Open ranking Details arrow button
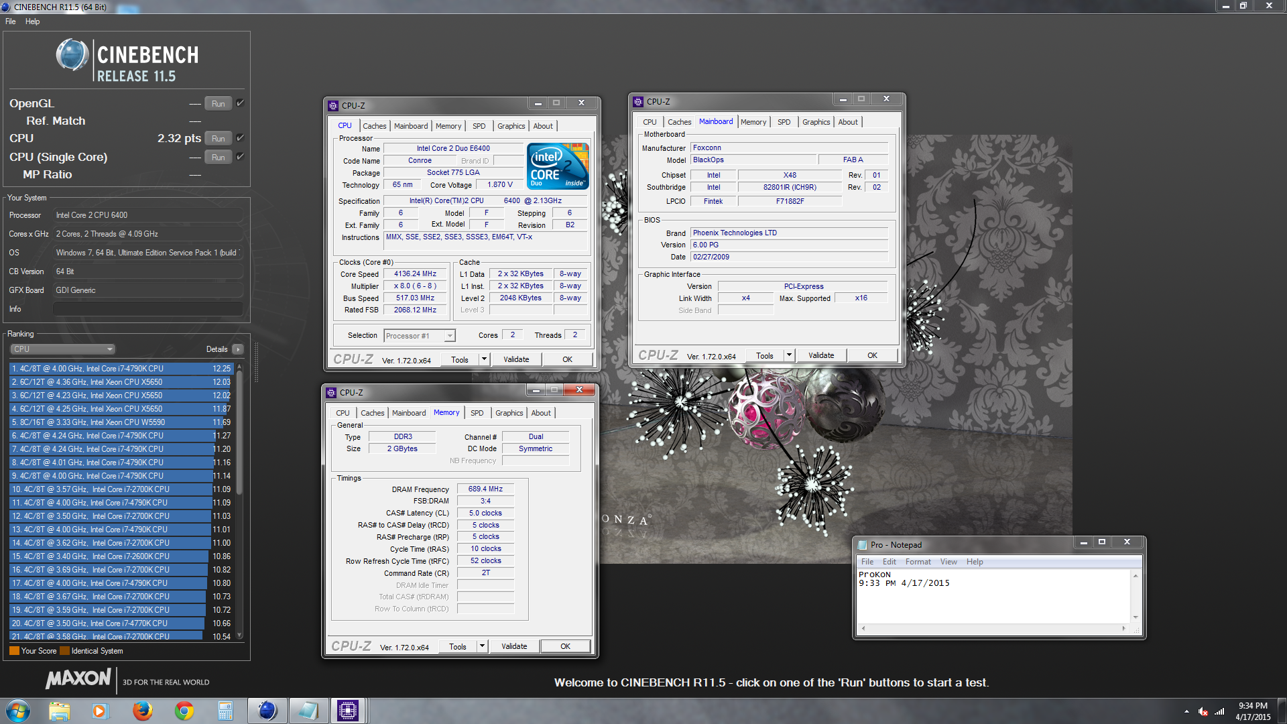The height and width of the screenshot is (724, 1287). click(237, 349)
